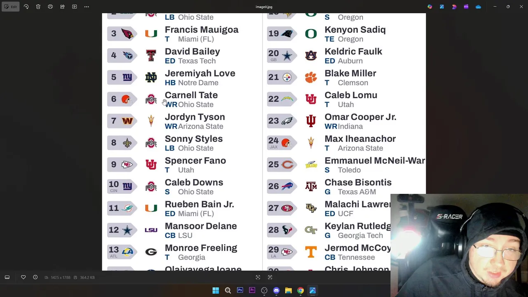Click the "Toledo" school label
This screenshot has height=297, width=528.
349,170
